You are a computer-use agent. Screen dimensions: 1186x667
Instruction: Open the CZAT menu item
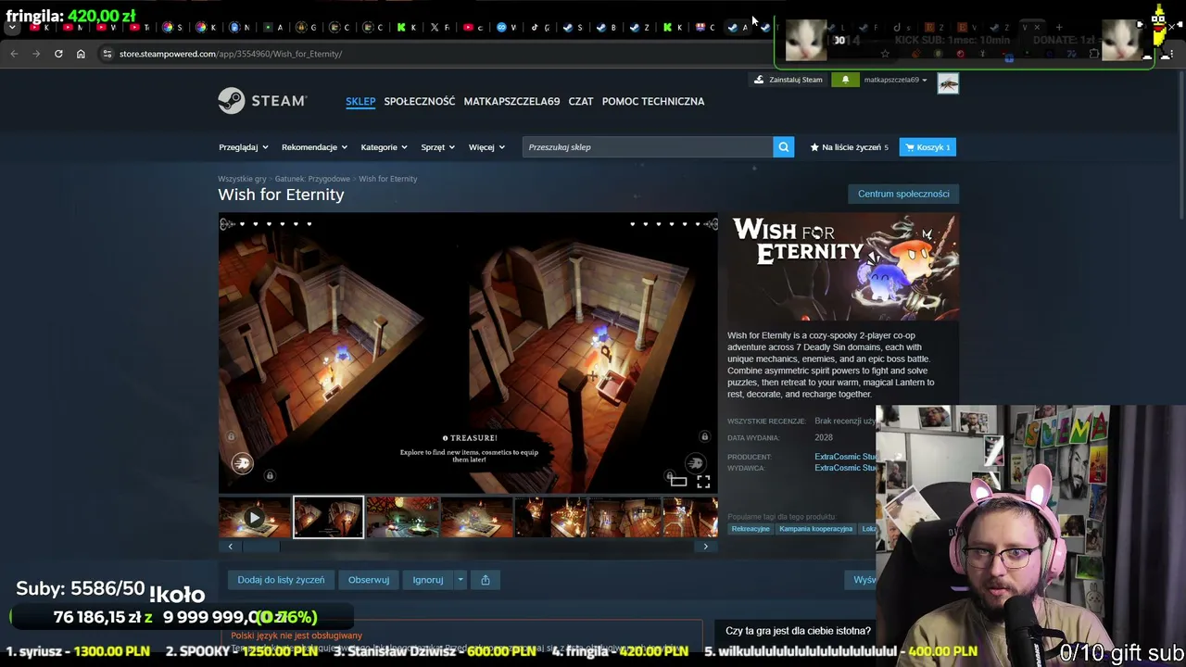coord(581,101)
